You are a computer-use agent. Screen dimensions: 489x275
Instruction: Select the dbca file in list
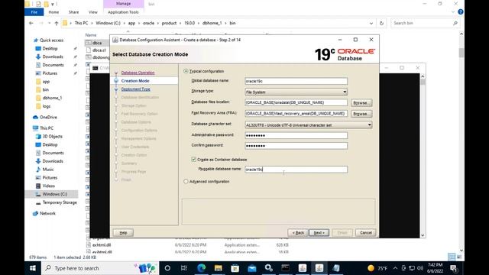coord(97,43)
